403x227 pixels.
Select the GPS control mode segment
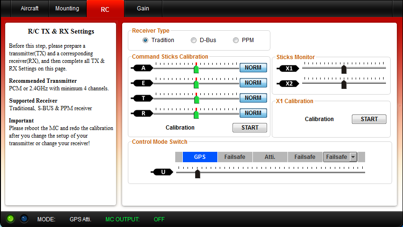[x=200, y=157]
